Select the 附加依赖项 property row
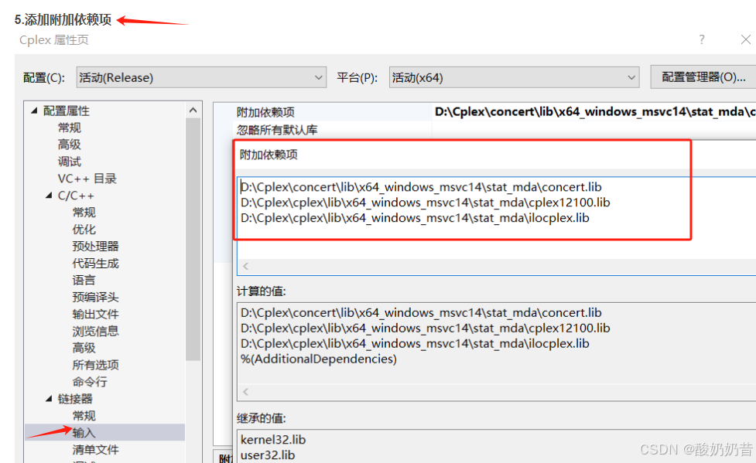 coord(265,112)
